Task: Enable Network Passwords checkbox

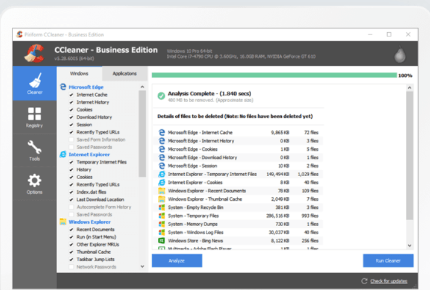Action: 71,267
